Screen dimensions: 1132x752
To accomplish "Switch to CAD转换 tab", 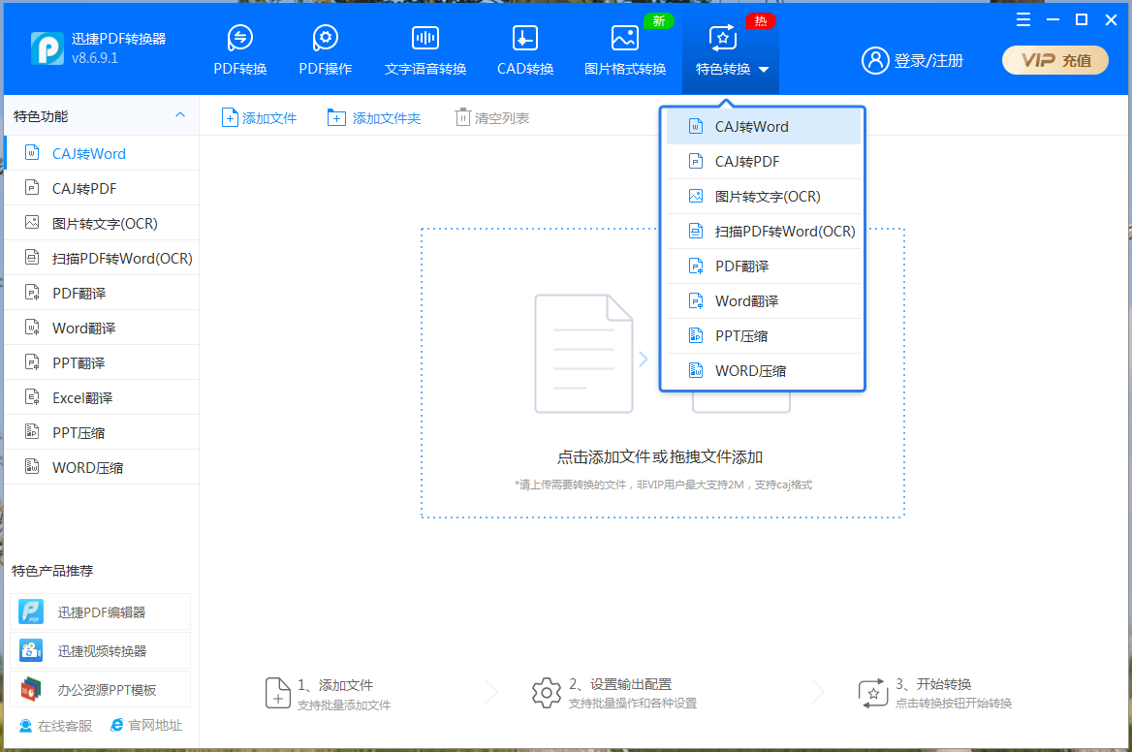I will click(x=525, y=49).
